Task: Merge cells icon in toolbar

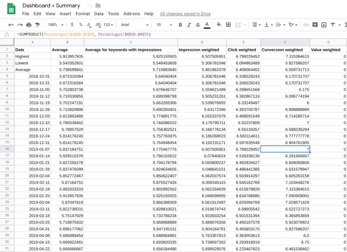Action: 238,25
